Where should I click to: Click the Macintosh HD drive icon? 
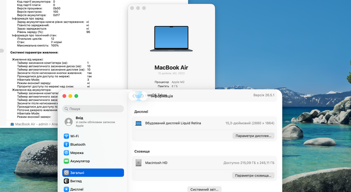tap(138, 162)
